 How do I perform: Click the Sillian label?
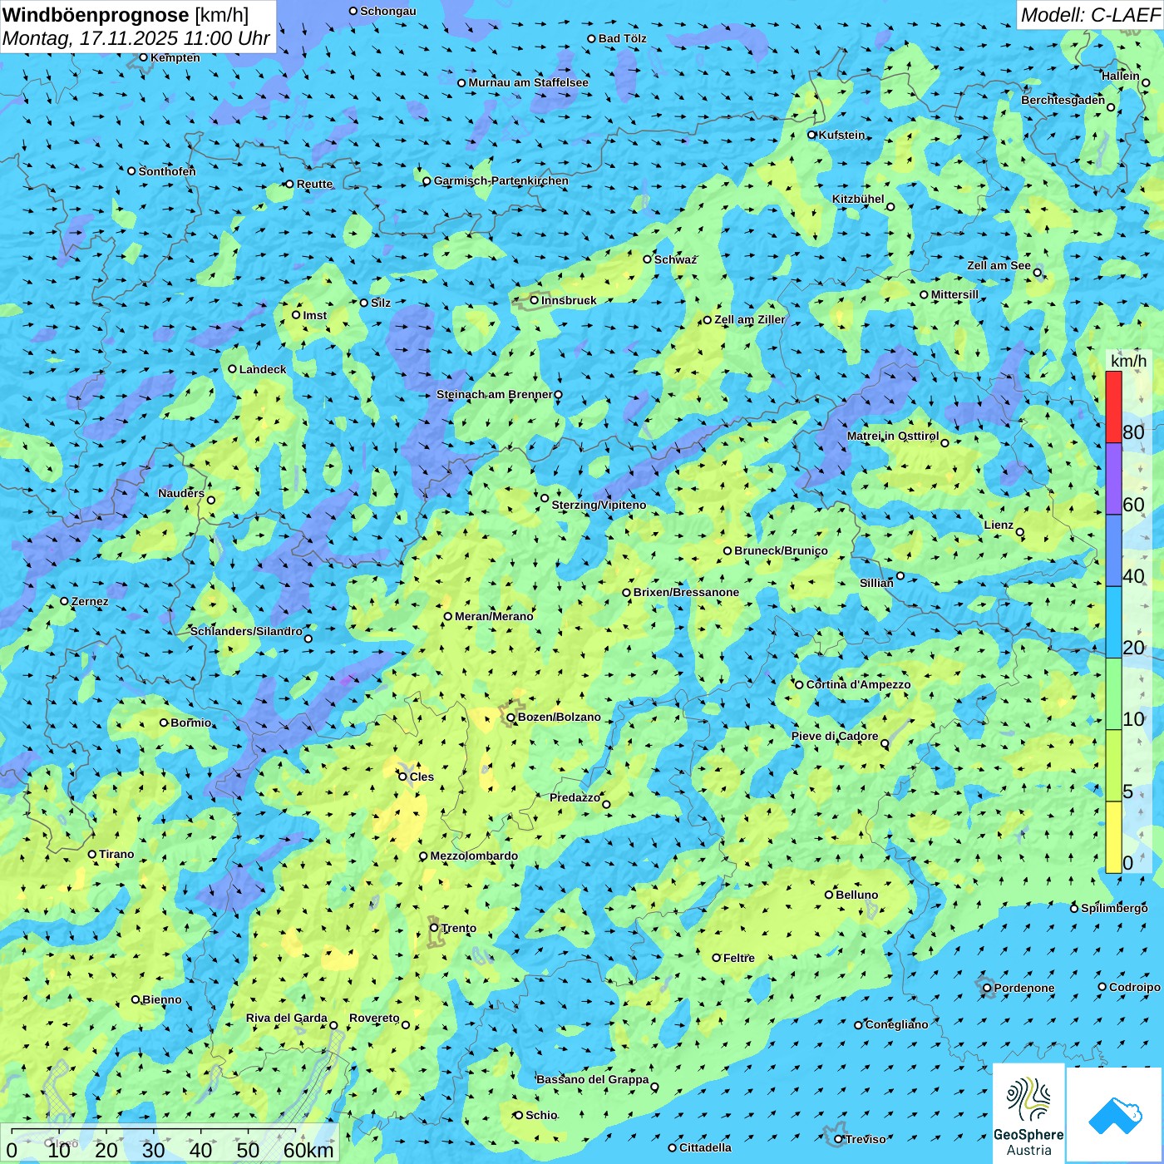pyautogui.click(x=876, y=583)
